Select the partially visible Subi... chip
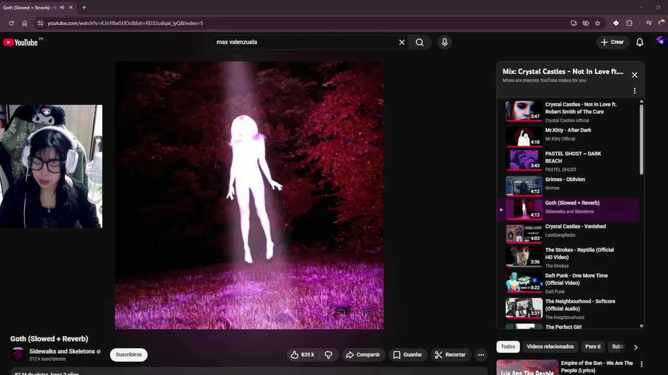 pos(617,346)
